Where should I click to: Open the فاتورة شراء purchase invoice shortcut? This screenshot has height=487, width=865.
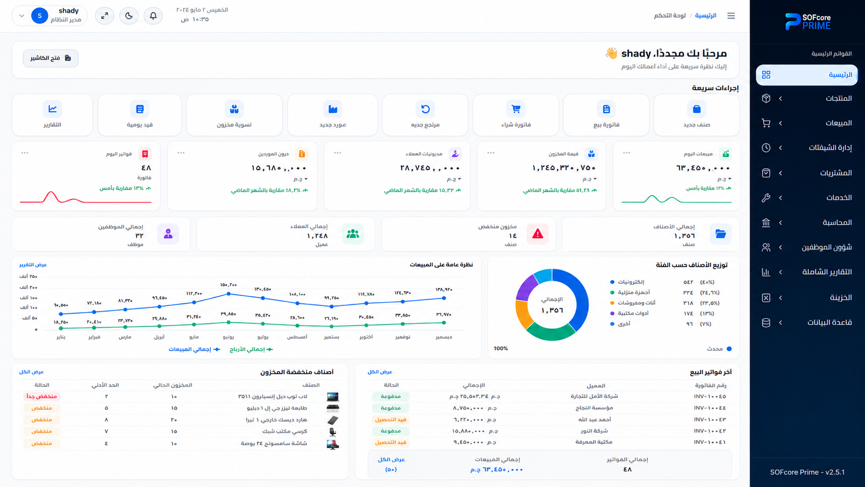click(516, 115)
